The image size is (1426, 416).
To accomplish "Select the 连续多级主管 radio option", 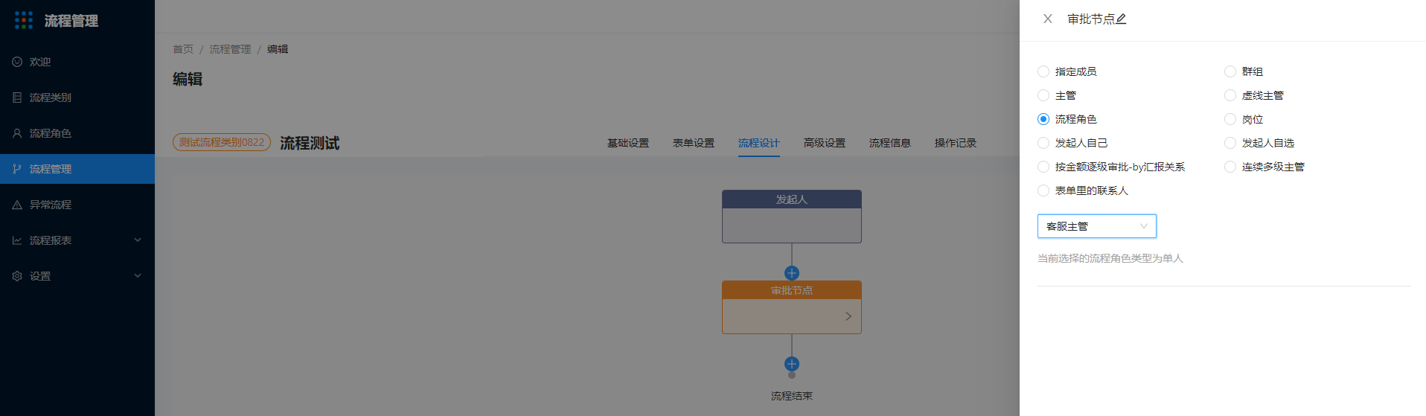I will (x=1230, y=167).
